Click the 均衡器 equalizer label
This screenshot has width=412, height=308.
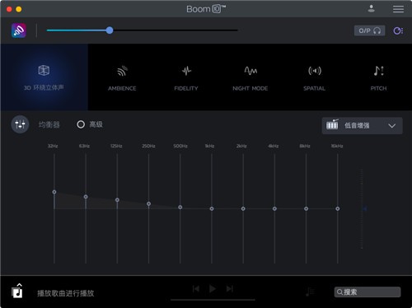click(x=49, y=124)
